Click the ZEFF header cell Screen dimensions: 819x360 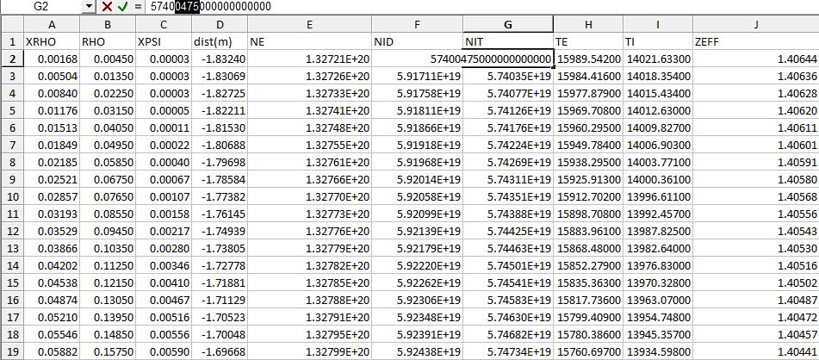754,41
